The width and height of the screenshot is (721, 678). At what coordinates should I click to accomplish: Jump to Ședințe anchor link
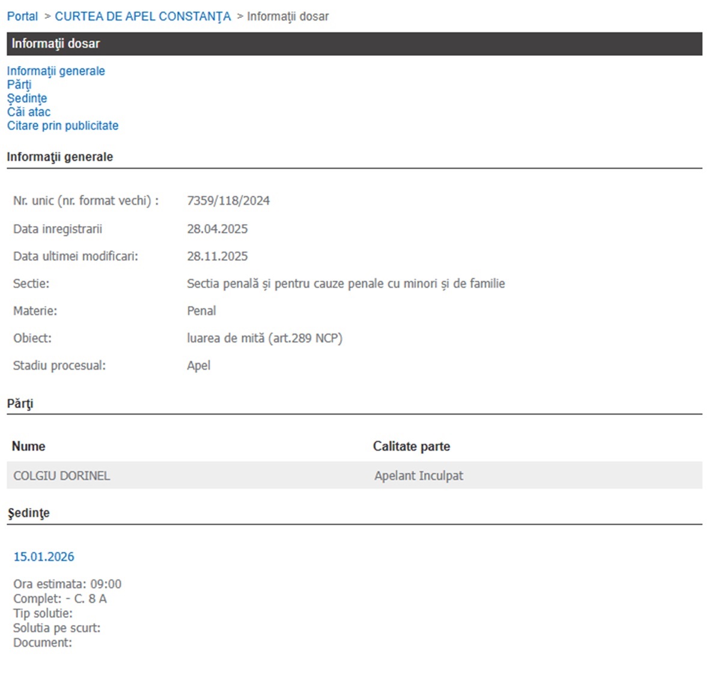click(27, 98)
